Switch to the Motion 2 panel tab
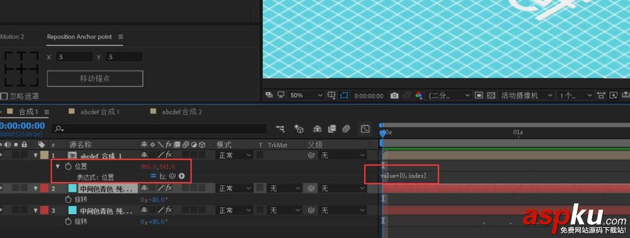Screen dimensions: 630x238 click(x=11, y=37)
